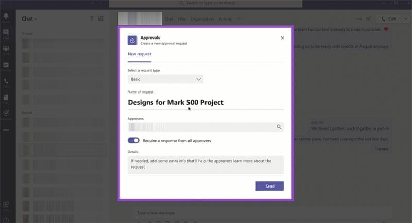Show more apps ellipsis in sidebar
The image size is (412, 223).
pyautogui.click(x=6, y=130)
